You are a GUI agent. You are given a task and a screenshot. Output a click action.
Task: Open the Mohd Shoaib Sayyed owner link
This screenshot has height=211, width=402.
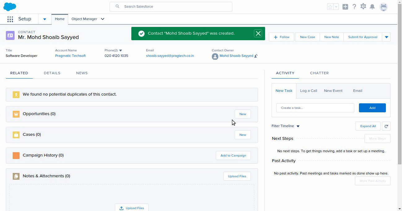tap(236, 56)
